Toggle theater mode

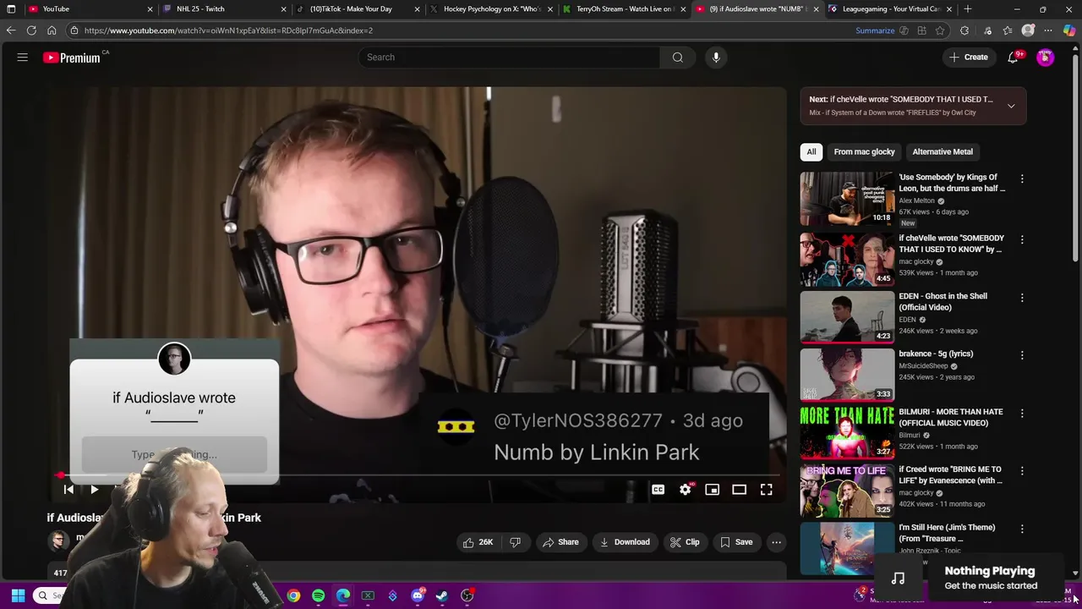click(739, 490)
